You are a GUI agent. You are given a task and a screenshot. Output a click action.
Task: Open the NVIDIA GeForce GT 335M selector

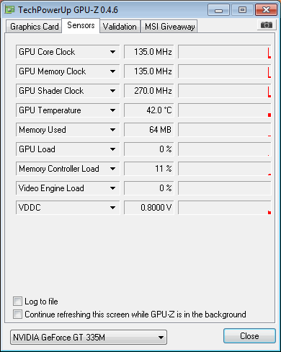[89, 337]
